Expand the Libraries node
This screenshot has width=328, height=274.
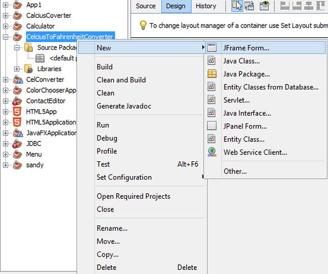click(17, 69)
